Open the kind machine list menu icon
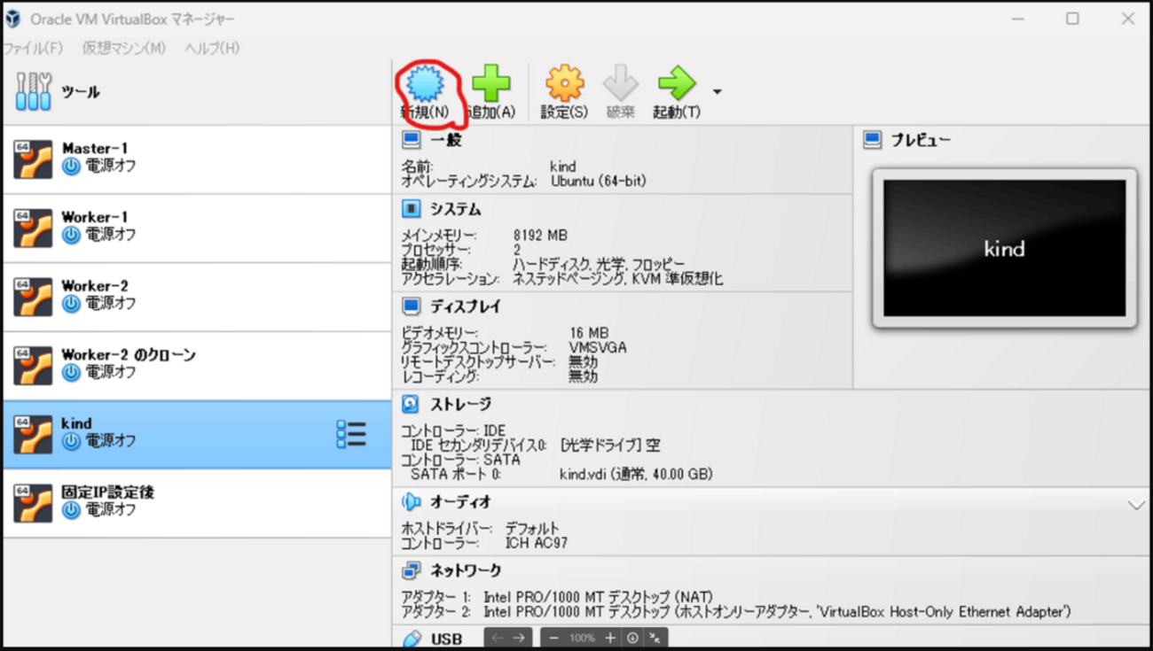The height and width of the screenshot is (651, 1153). (351, 434)
